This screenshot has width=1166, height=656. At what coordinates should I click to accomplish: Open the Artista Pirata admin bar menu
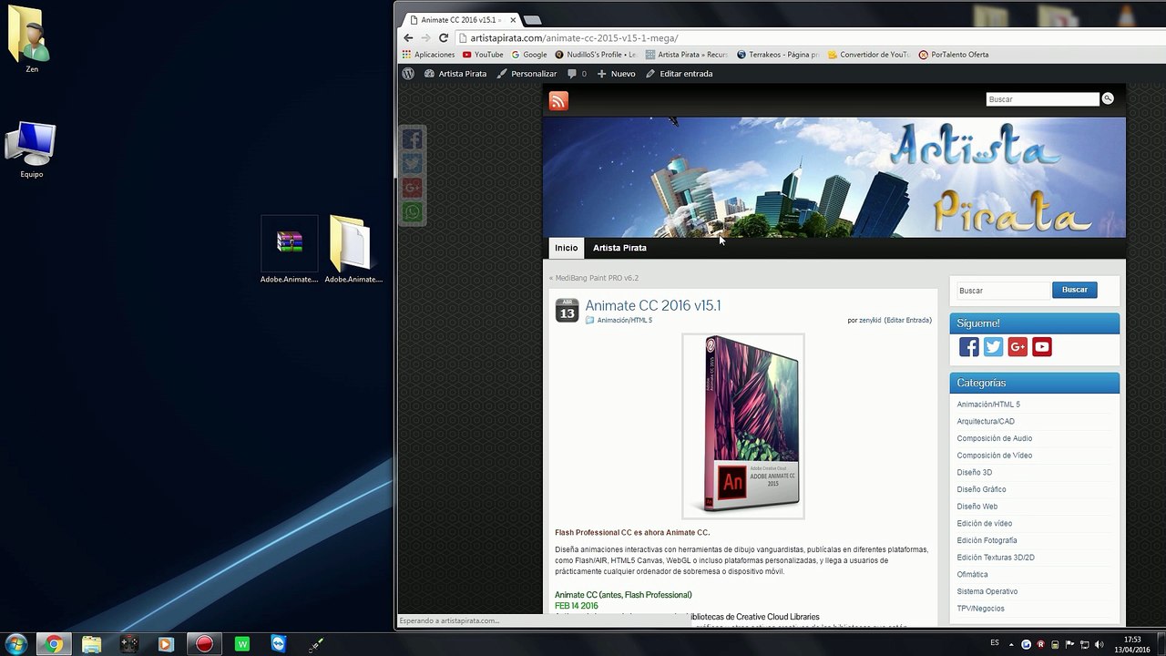point(455,74)
